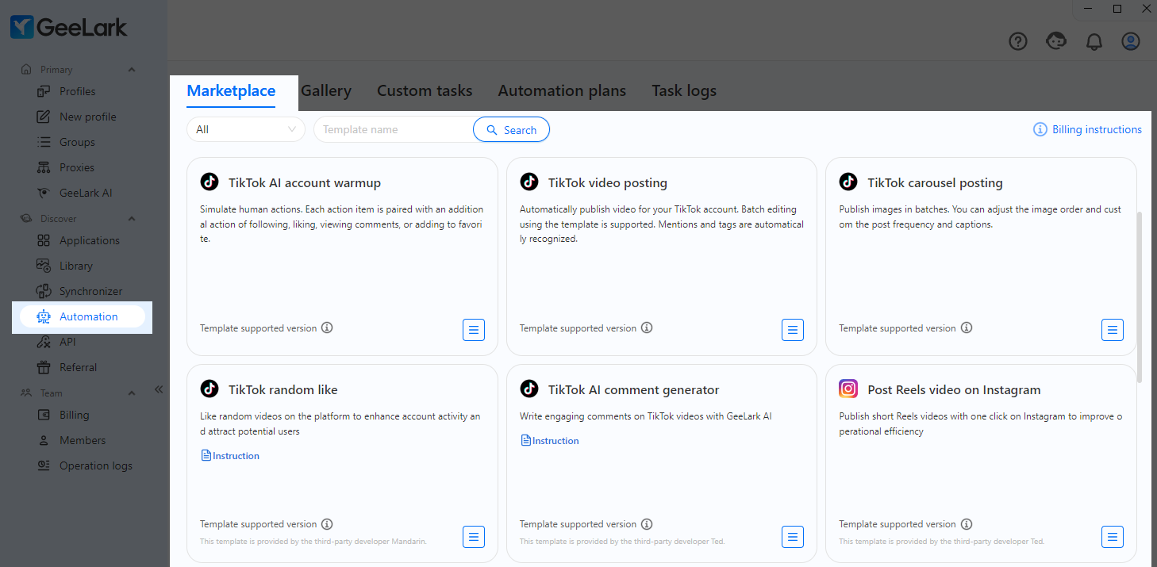
Task: Open the help question mark icon
Action: [x=1018, y=41]
